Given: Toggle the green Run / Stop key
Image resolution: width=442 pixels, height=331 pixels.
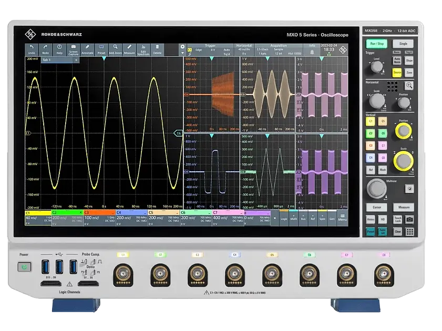Looking at the screenshot, I should tap(377, 44).
